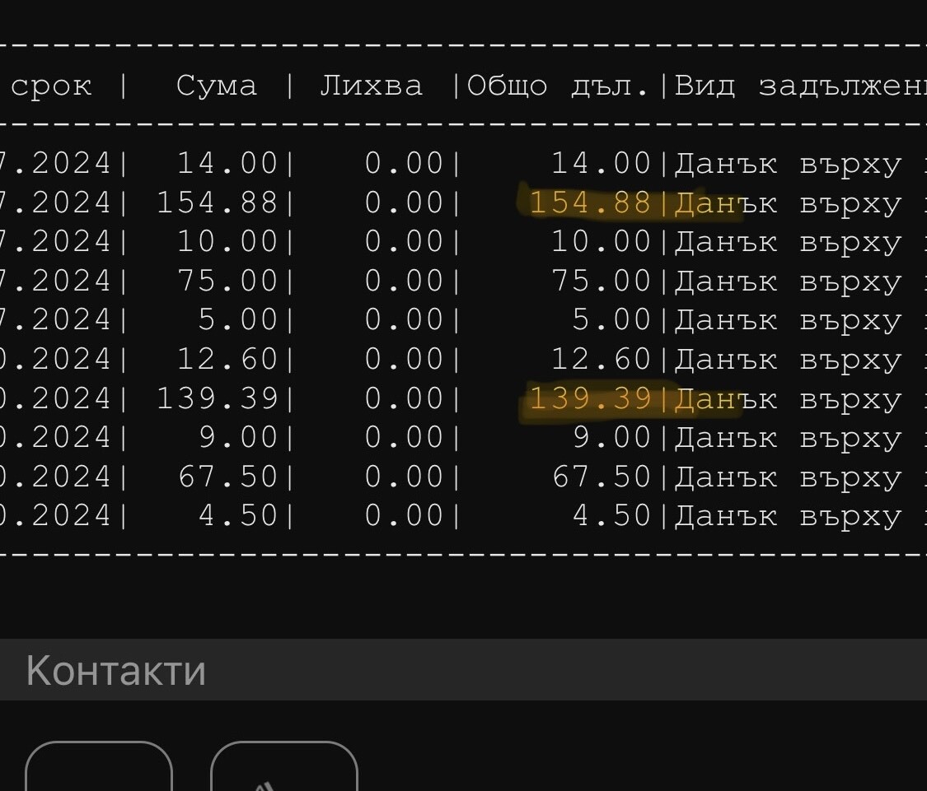
Task: Select the highlighted 154.88 total debt value
Action: 590,202
